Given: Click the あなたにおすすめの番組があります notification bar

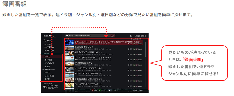Looking at the screenshot, I should [88, 36].
